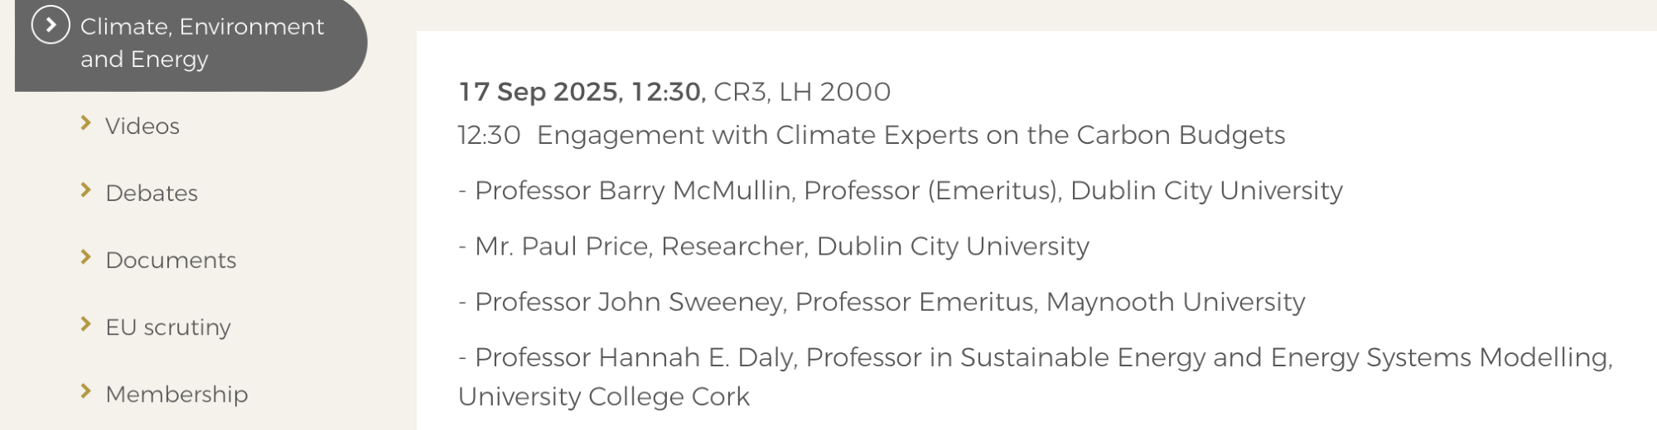Select the Documents sidebar item

[171, 260]
